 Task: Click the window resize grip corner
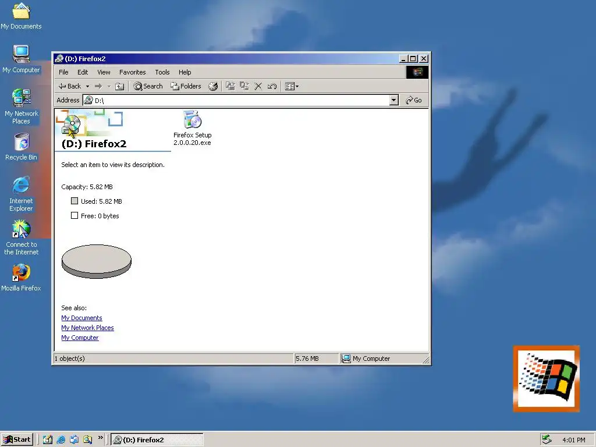pos(425,360)
